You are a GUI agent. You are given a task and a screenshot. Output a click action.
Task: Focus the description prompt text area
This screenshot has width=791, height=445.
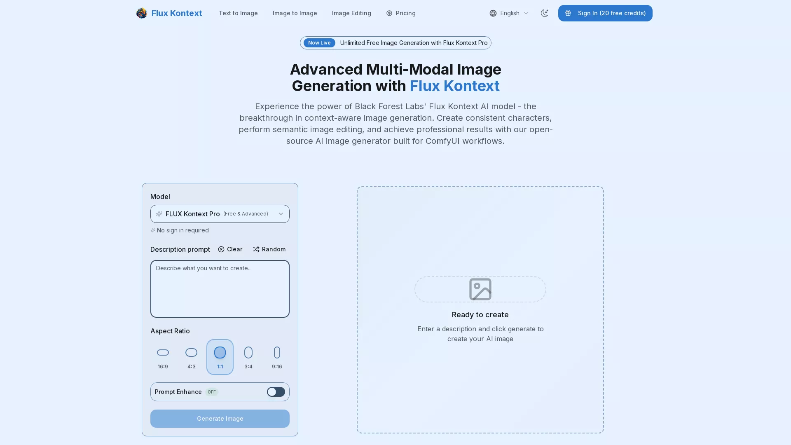click(220, 289)
